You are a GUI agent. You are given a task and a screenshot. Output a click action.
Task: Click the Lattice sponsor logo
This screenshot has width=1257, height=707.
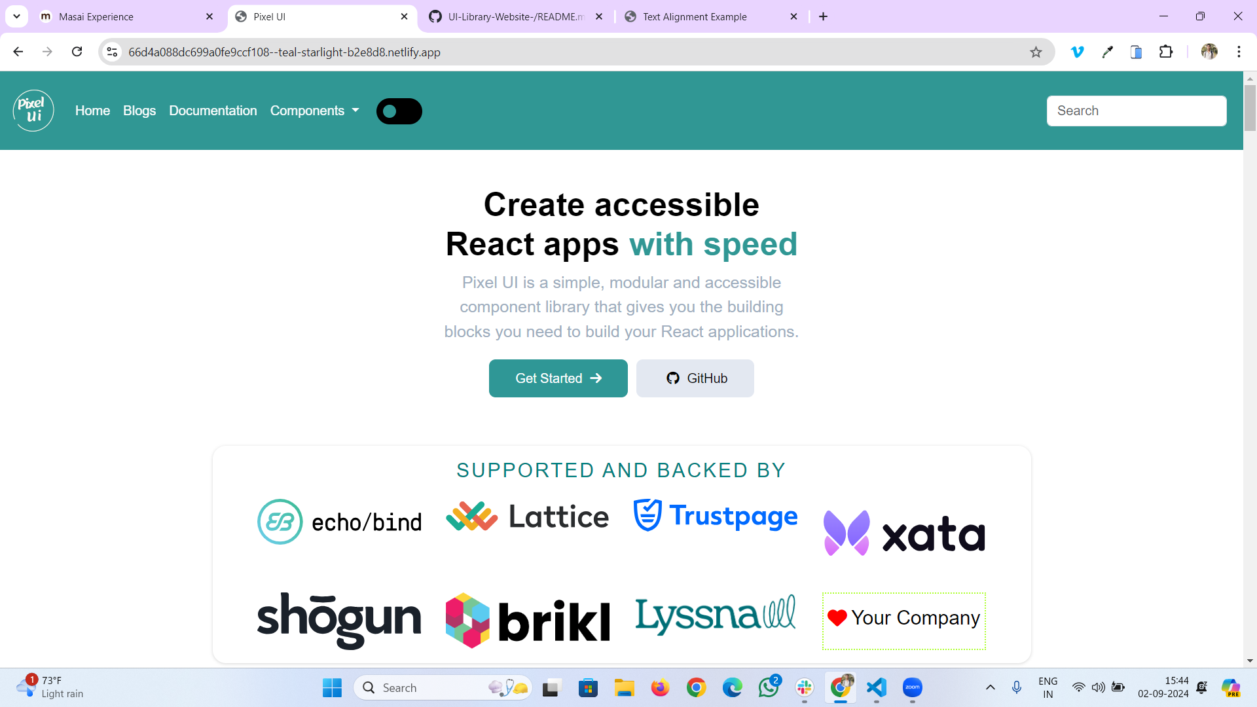coord(528,517)
